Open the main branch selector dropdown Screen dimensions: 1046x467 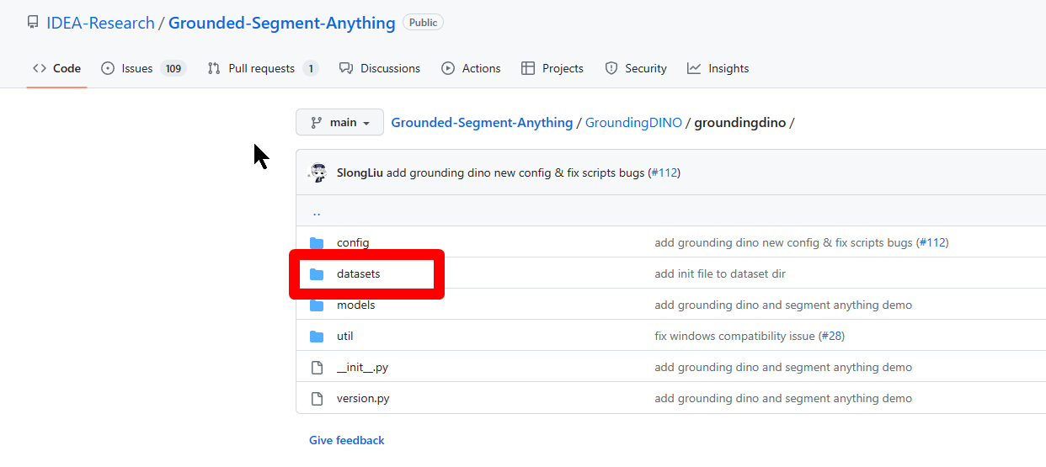click(x=339, y=122)
